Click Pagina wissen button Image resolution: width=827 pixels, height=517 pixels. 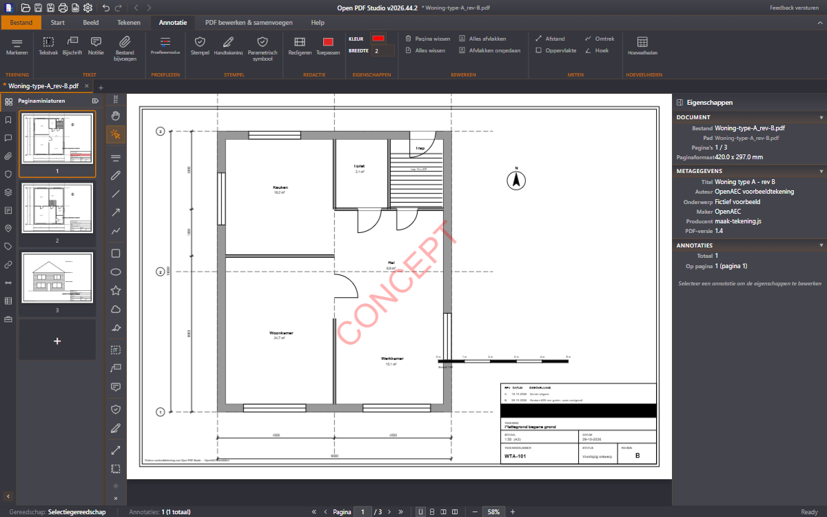pyautogui.click(x=427, y=39)
